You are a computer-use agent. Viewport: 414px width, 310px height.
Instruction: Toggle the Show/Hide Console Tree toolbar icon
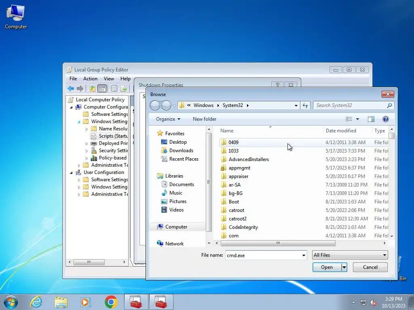102,88
